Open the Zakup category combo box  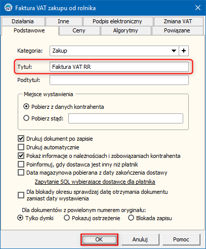click(x=114, y=51)
